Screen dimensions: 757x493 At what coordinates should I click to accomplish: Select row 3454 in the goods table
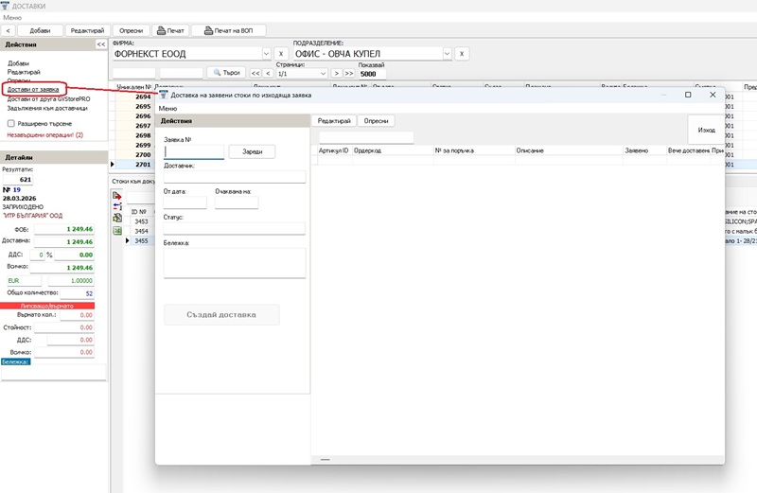[x=140, y=231]
